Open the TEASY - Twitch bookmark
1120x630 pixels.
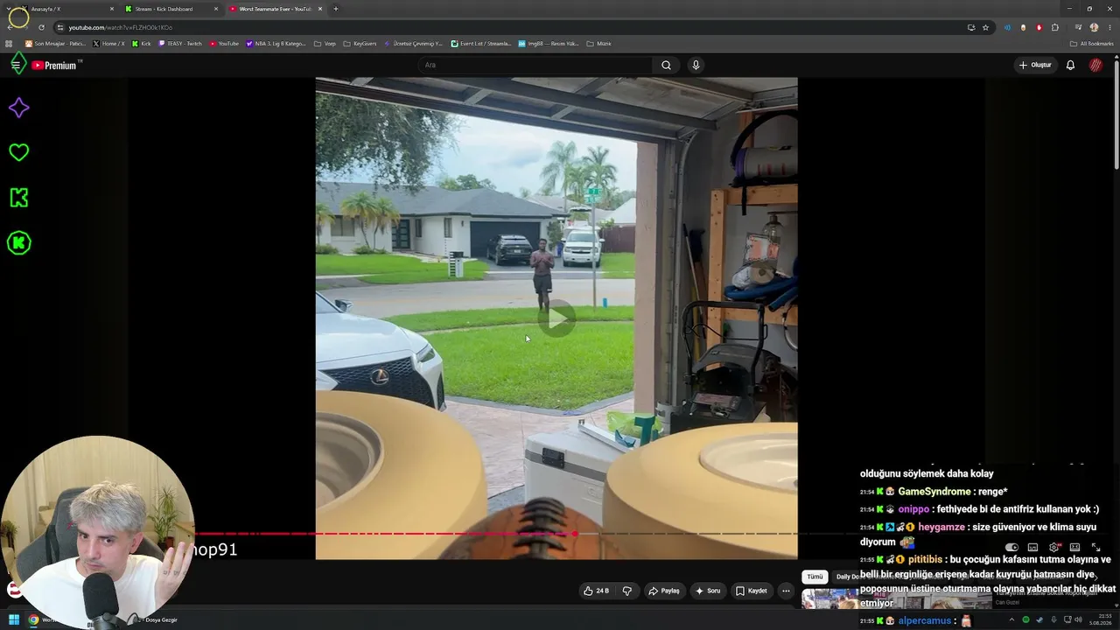pyautogui.click(x=180, y=44)
